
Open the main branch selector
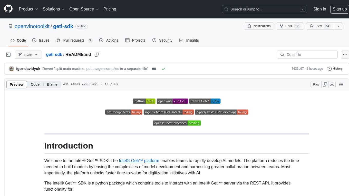[28, 55]
